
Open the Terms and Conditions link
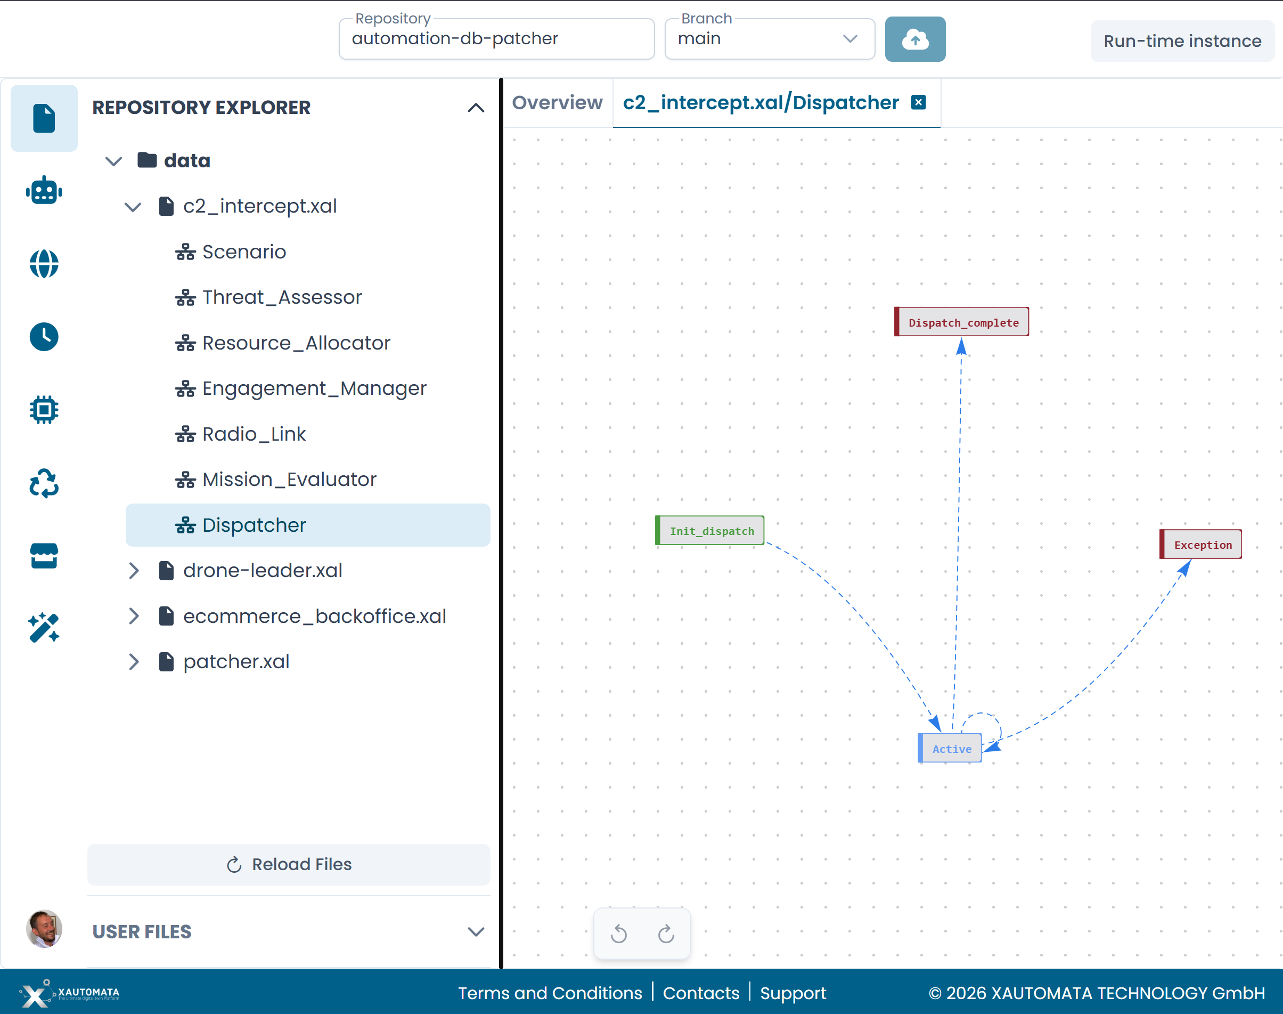click(550, 993)
